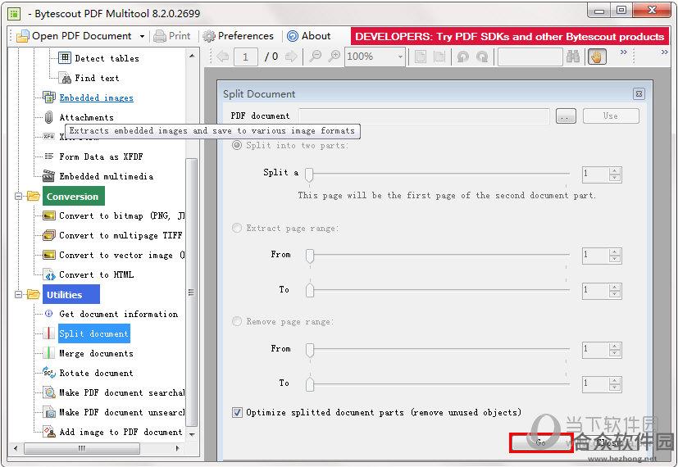Expand viewer toolbar overflow chevron beside the hand tool
The height and width of the screenshot is (467, 678).
624,52
